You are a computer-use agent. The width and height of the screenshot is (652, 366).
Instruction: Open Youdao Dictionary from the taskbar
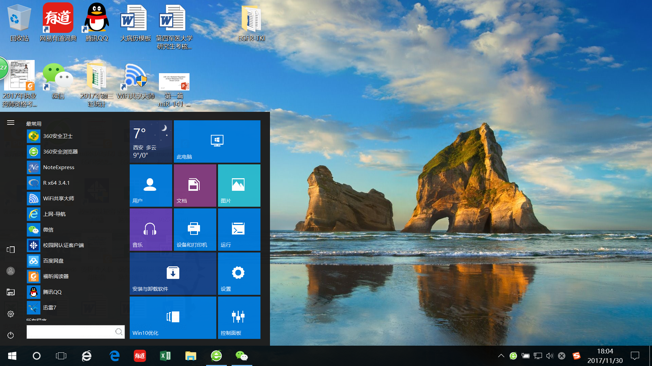pos(140,356)
